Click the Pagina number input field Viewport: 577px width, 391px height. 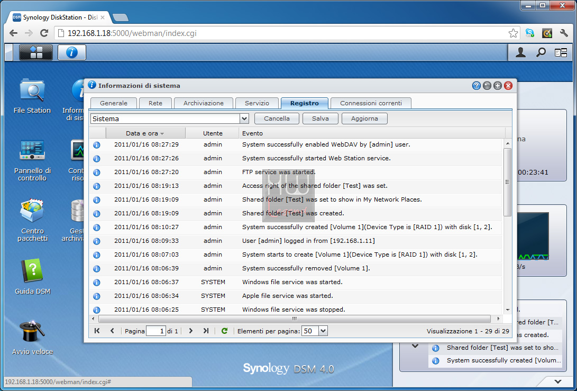(x=155, y=331)
